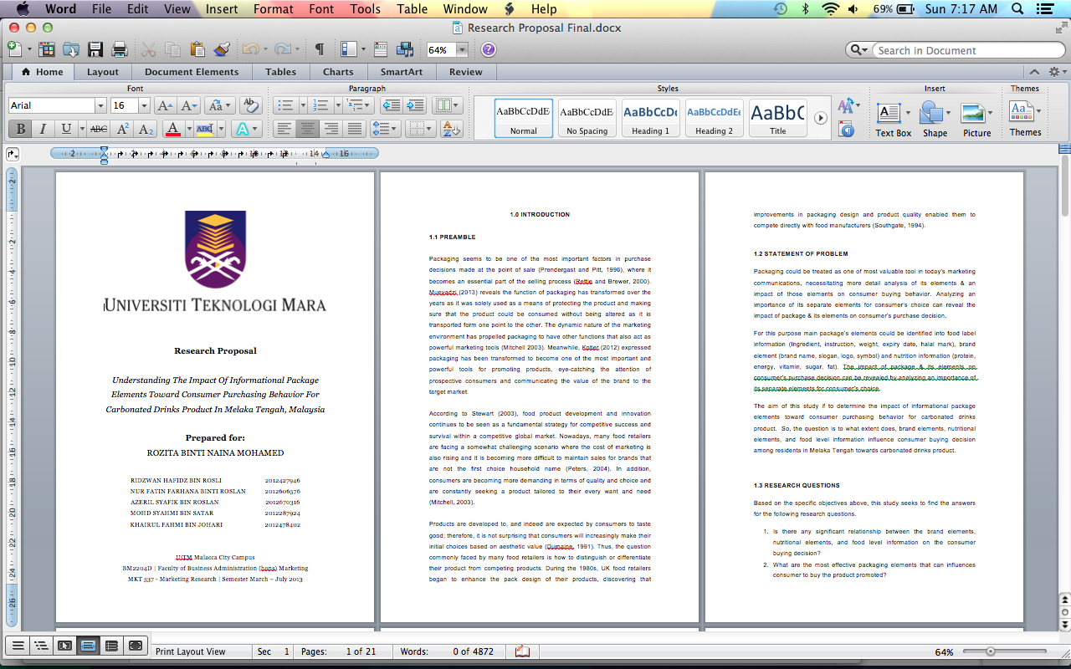Activate the Format Painter brush icon
The height and width of the screenshot is (669, 1071).
(x=222, y=49)
